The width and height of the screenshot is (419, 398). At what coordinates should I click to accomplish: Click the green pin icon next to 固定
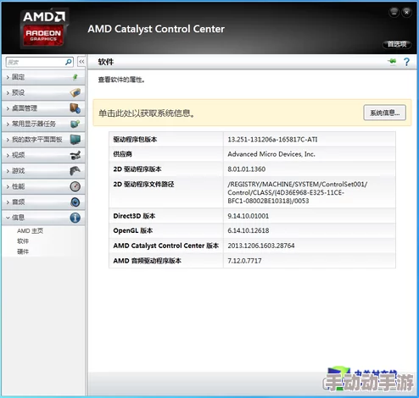[75, 77]
